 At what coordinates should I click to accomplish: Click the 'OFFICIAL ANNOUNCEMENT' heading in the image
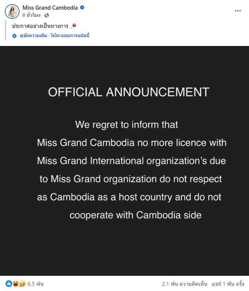pos(128,92)
